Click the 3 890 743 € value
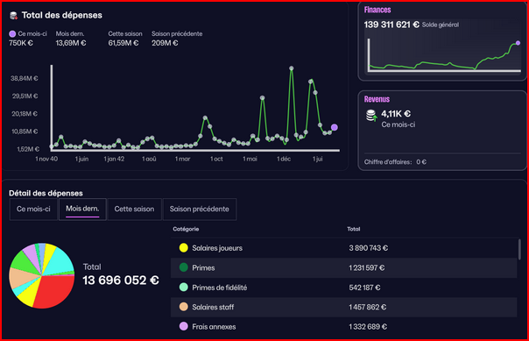The image size is (529, 341). pos(369,248)
